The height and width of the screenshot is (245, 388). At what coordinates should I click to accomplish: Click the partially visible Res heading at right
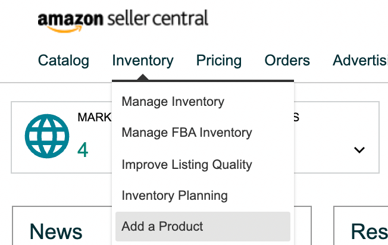[369, 231]
